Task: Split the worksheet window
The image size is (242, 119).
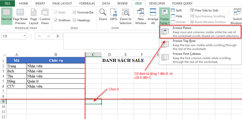Action: click(176, 10)
